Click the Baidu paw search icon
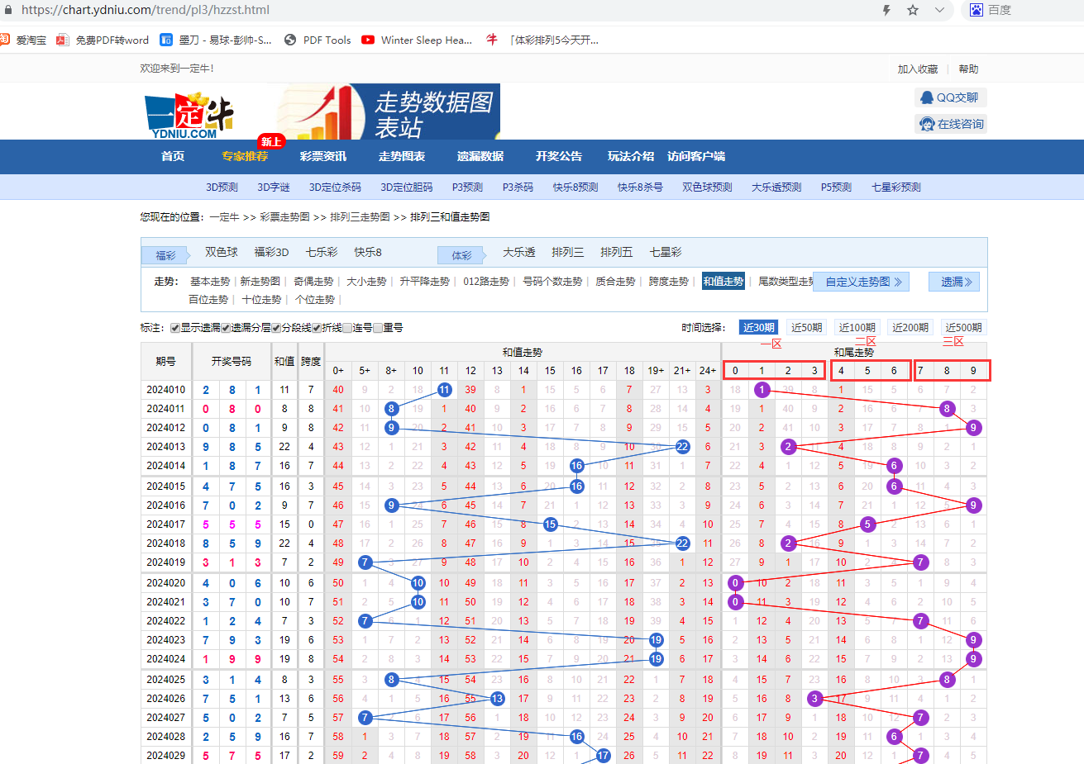 [977, 10]
